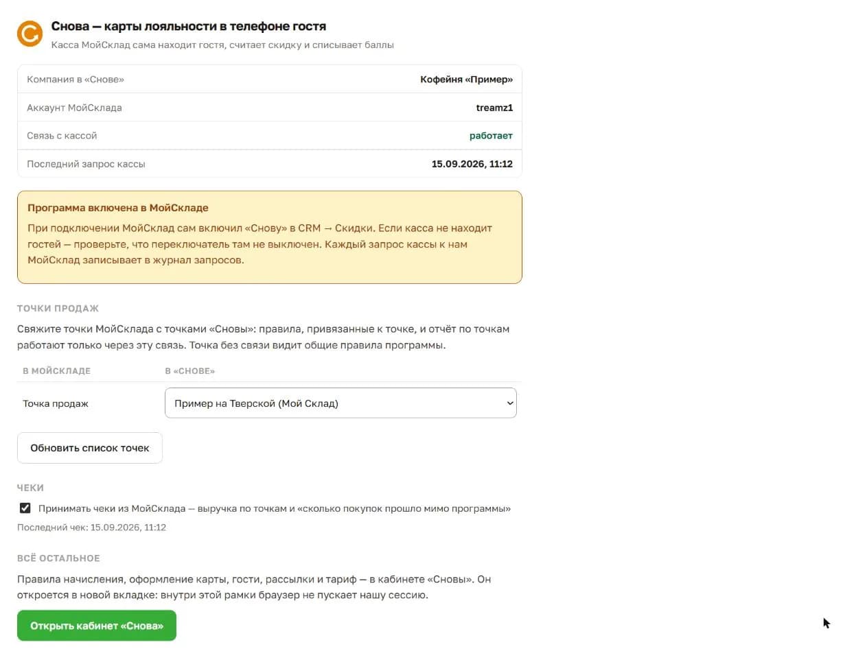Select the last request time 15.09.2026, 11:12
The width and height of the screenshot is (854, 653).
pyautogui.click(x=472, y=164)
